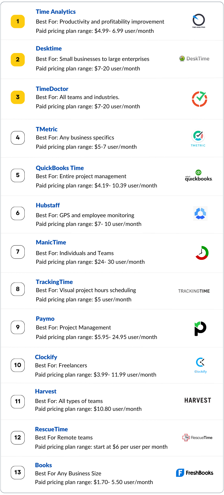The width and height of the screenshot is (224, 495).
Task: Click the Time Analytics clock logo
Action: pos(198,21)
